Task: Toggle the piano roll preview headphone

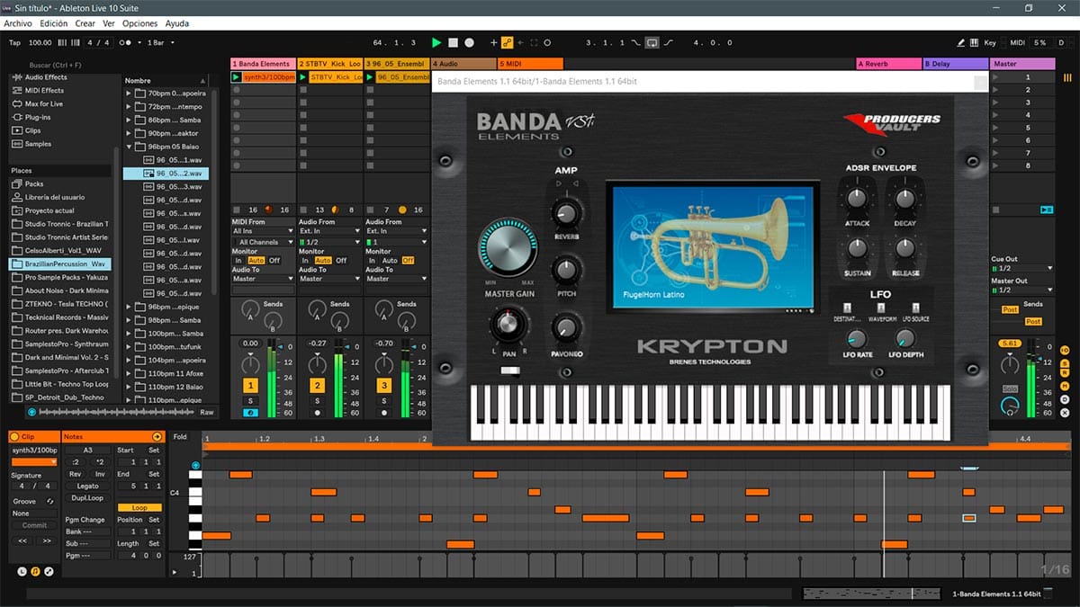Action: [x=195, y=465]
